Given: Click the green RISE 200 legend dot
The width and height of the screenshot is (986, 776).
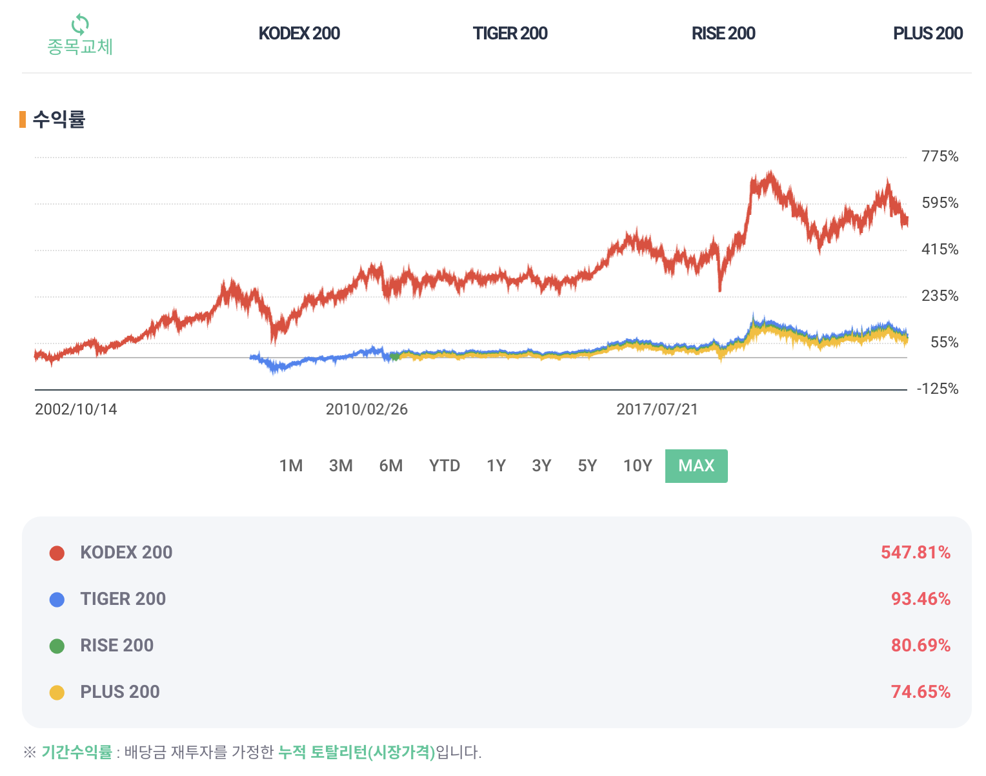Looking at the screenshot, I should 57,646.
